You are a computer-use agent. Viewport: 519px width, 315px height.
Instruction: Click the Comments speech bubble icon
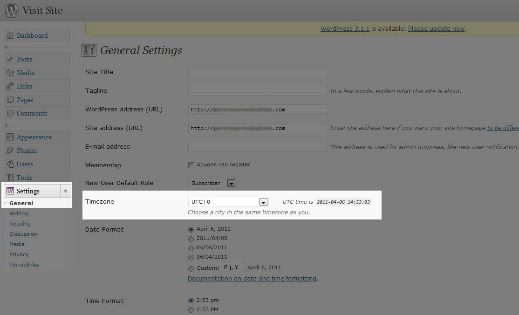coord(10,114)
